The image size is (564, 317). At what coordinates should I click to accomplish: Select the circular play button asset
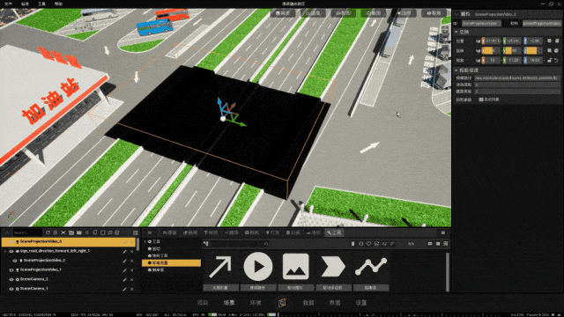(258, 267)
